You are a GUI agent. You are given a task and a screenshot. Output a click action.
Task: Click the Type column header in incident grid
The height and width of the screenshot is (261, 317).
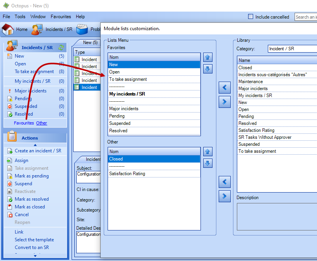(87, 52)
